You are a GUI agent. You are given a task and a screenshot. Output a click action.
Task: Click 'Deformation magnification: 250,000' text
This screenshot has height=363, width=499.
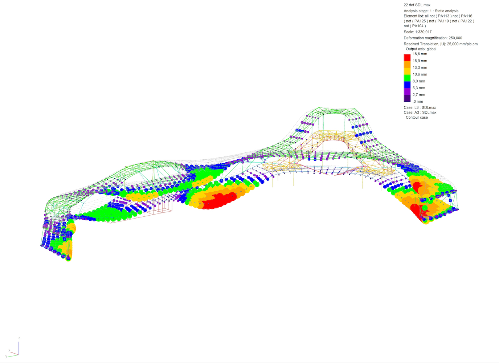(x=433, y=38)
